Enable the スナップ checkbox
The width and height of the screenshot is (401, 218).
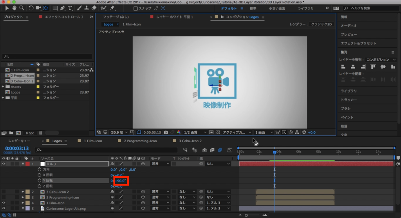135,8
